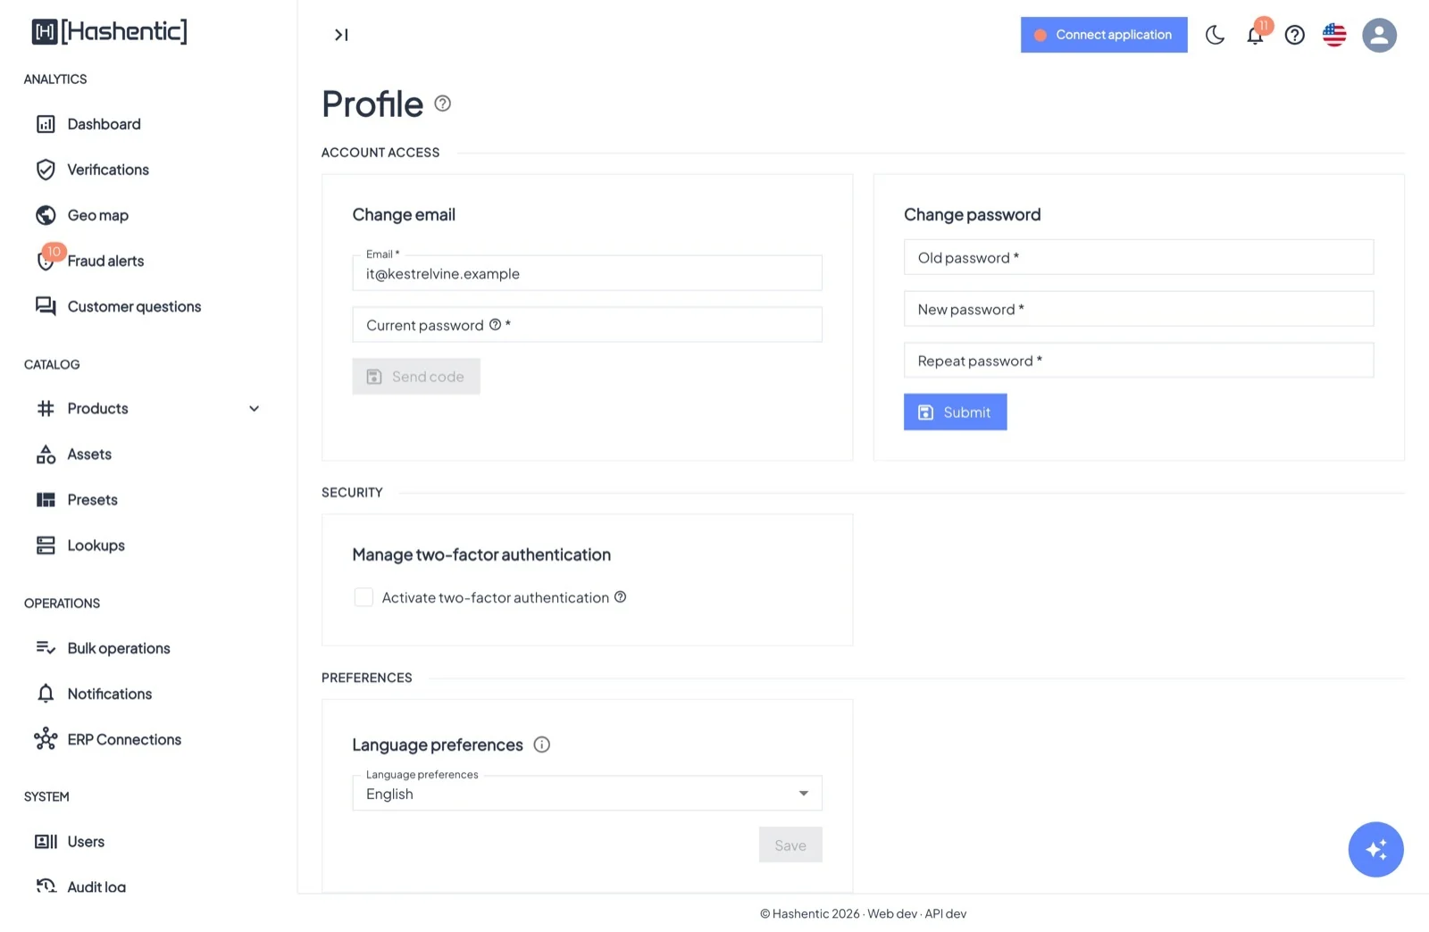Click the AI assistant sparkle button
Image resolution: width=1429 pixels, height=932 pixels.
pyautogui.click(x=1375, y=849)
